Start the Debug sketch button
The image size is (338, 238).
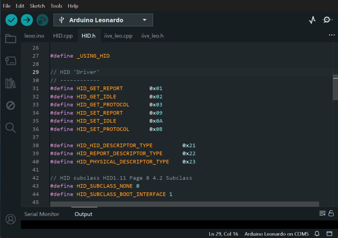(42, 20)
